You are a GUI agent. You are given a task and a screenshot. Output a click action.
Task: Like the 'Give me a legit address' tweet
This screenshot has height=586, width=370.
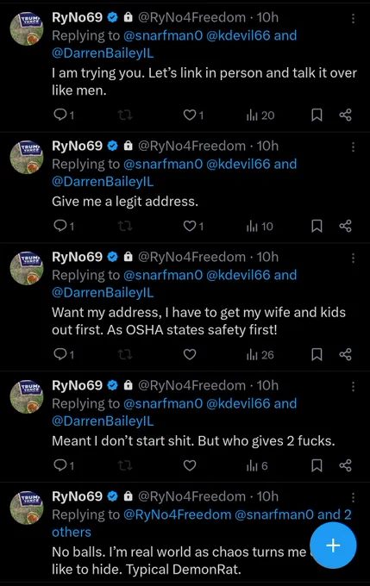193,226
